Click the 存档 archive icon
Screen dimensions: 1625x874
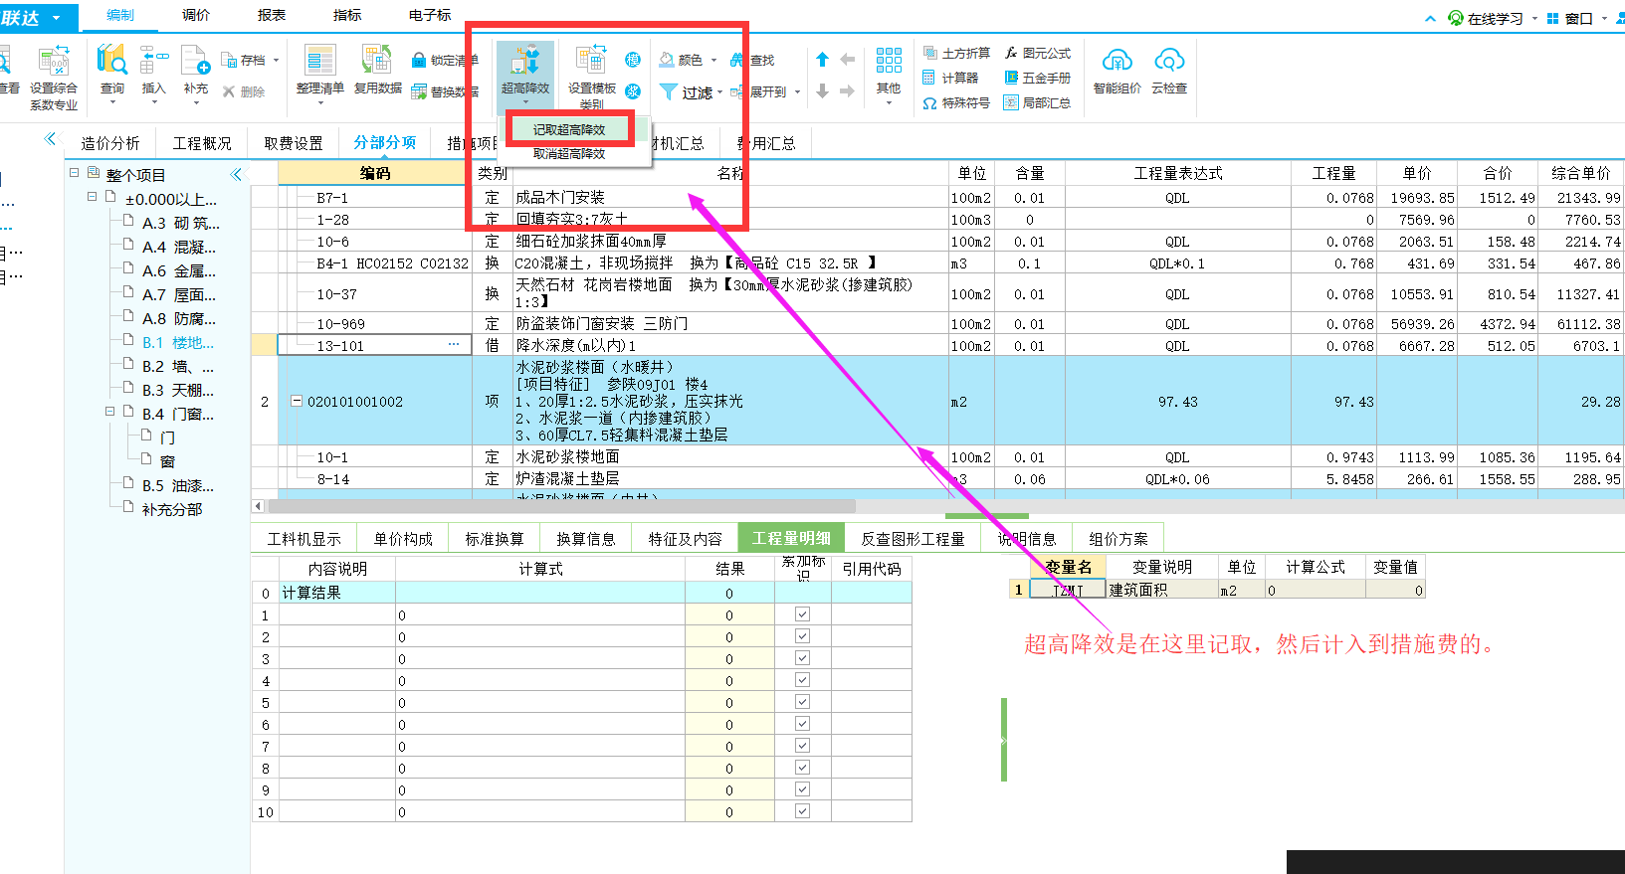(x=230, y=61)
